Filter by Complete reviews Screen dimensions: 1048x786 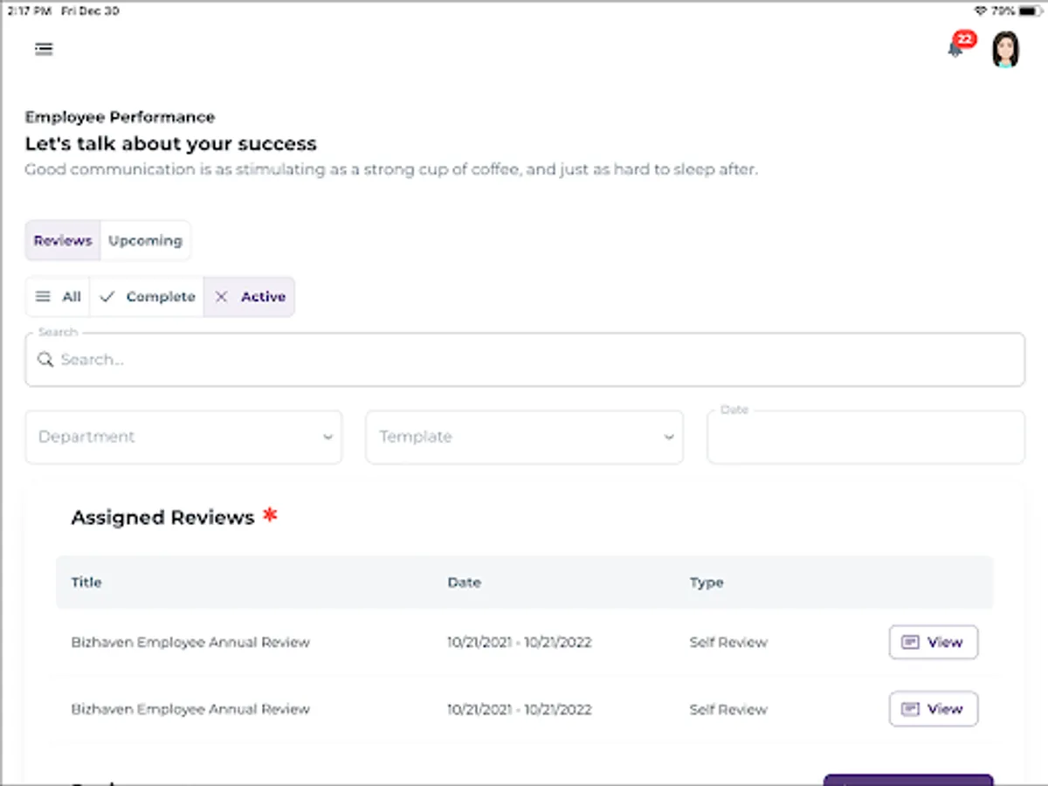[147, 297]
